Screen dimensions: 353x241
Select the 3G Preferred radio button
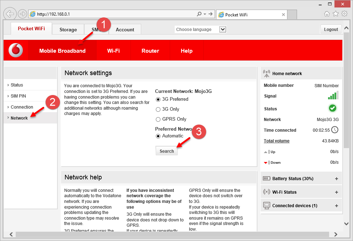point(158,99)
